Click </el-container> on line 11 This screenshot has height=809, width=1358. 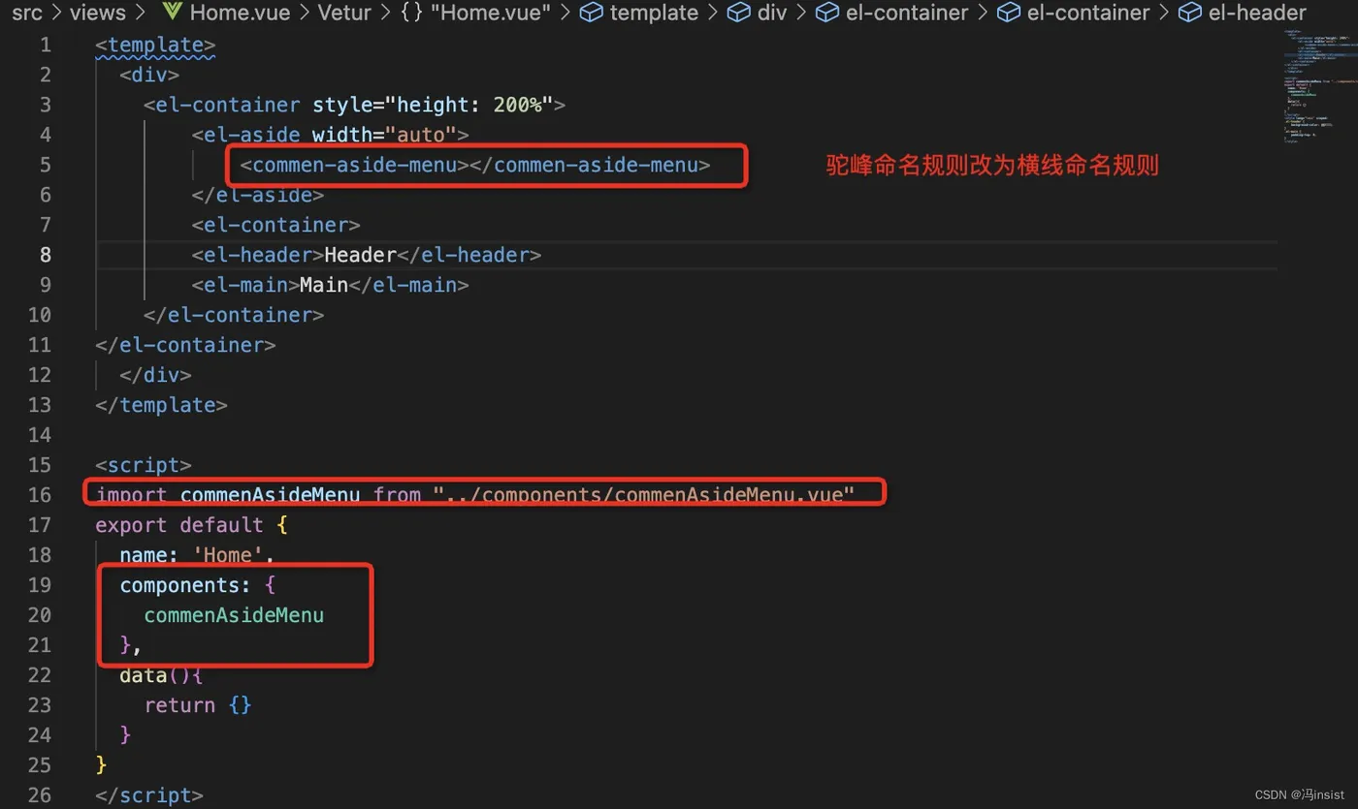185,345
